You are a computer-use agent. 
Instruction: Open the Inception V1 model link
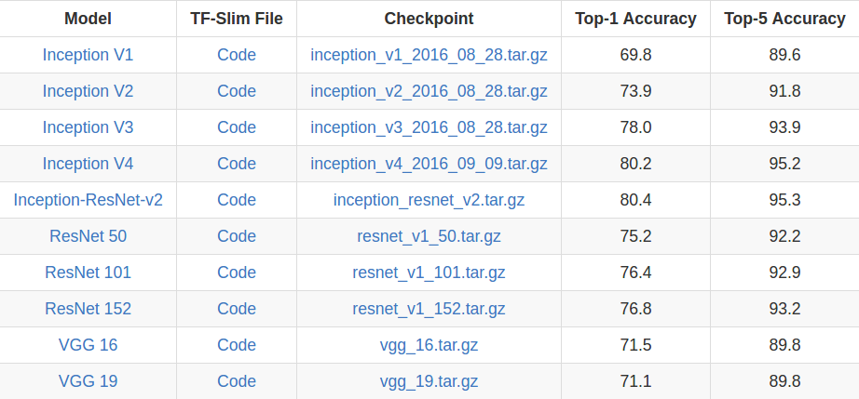pos(88,55)
